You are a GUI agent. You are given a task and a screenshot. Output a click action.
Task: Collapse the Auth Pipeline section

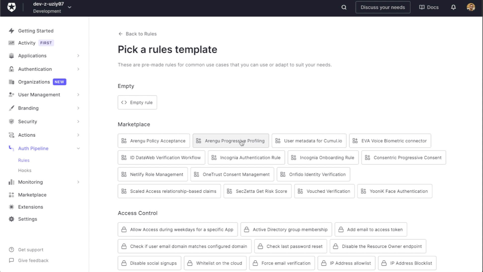78,148
